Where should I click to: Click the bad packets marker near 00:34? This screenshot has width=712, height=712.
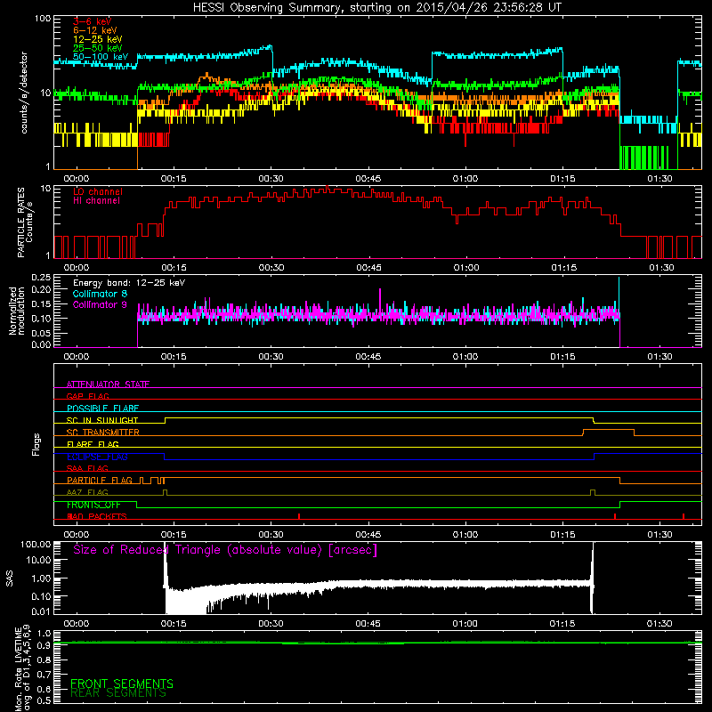pos(299,516)
